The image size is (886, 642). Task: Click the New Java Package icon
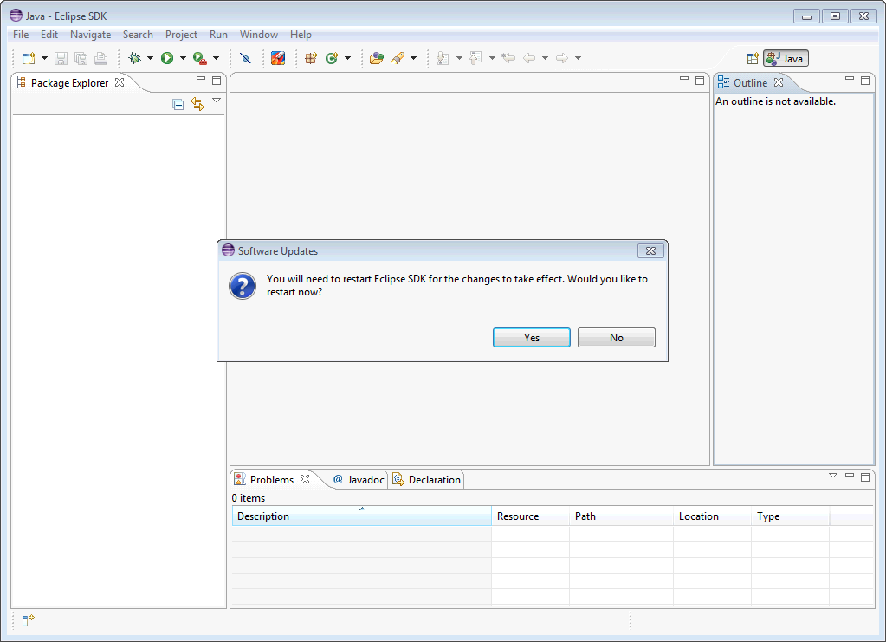(311, 58)
